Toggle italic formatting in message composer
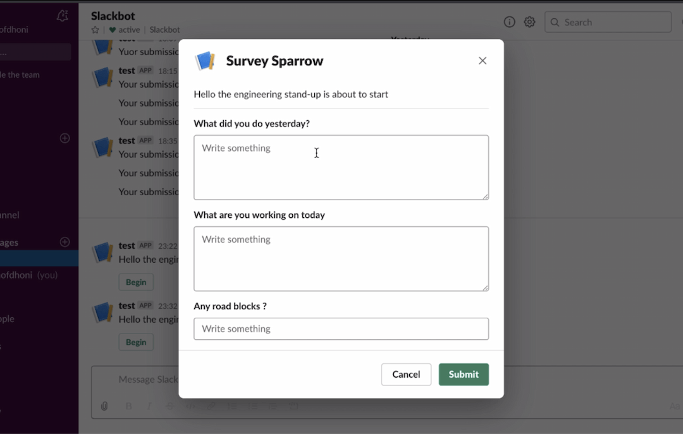 click(149, 406)
